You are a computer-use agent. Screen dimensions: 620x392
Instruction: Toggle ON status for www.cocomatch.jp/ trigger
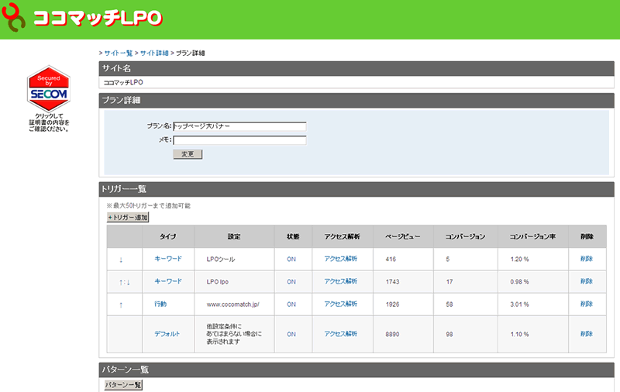tap(291, 304)
